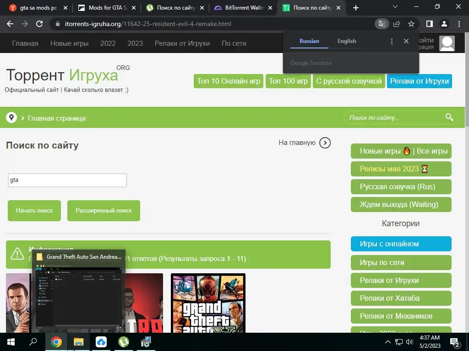Open 2022 games navigation item
469x351 pixels.
click(108, 43)
